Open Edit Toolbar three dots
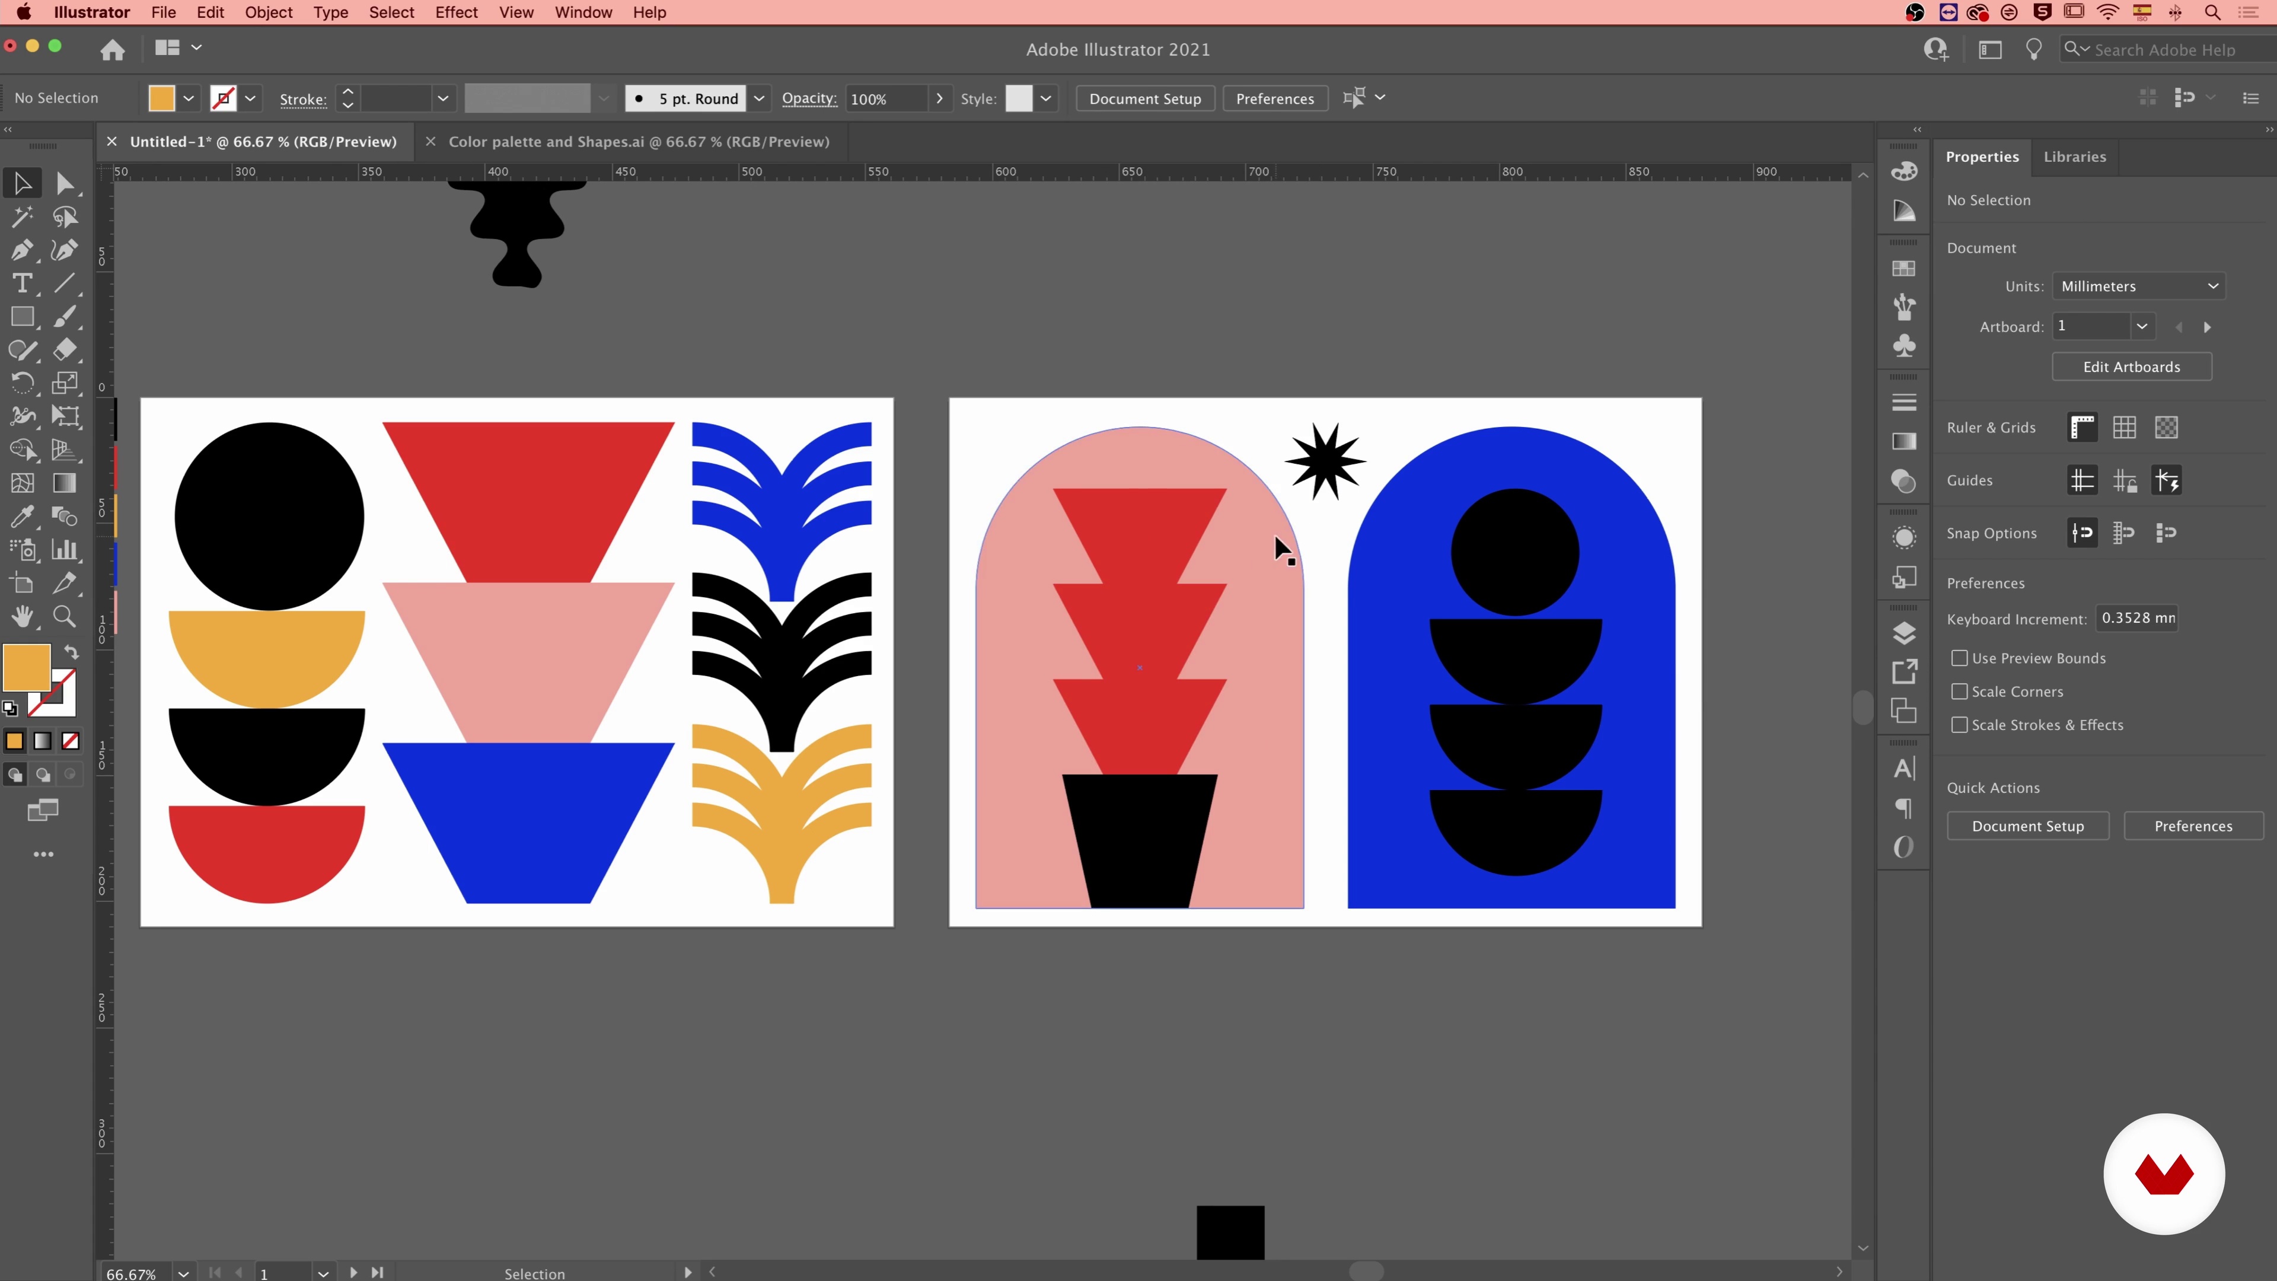 [x=43, y=854]
